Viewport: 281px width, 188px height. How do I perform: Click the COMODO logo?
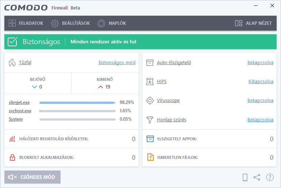tap(26, 8)
